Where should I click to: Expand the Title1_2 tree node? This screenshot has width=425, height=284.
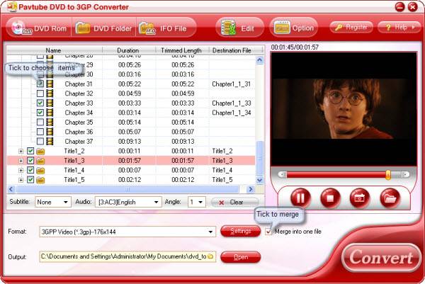[x=21, y=152]
